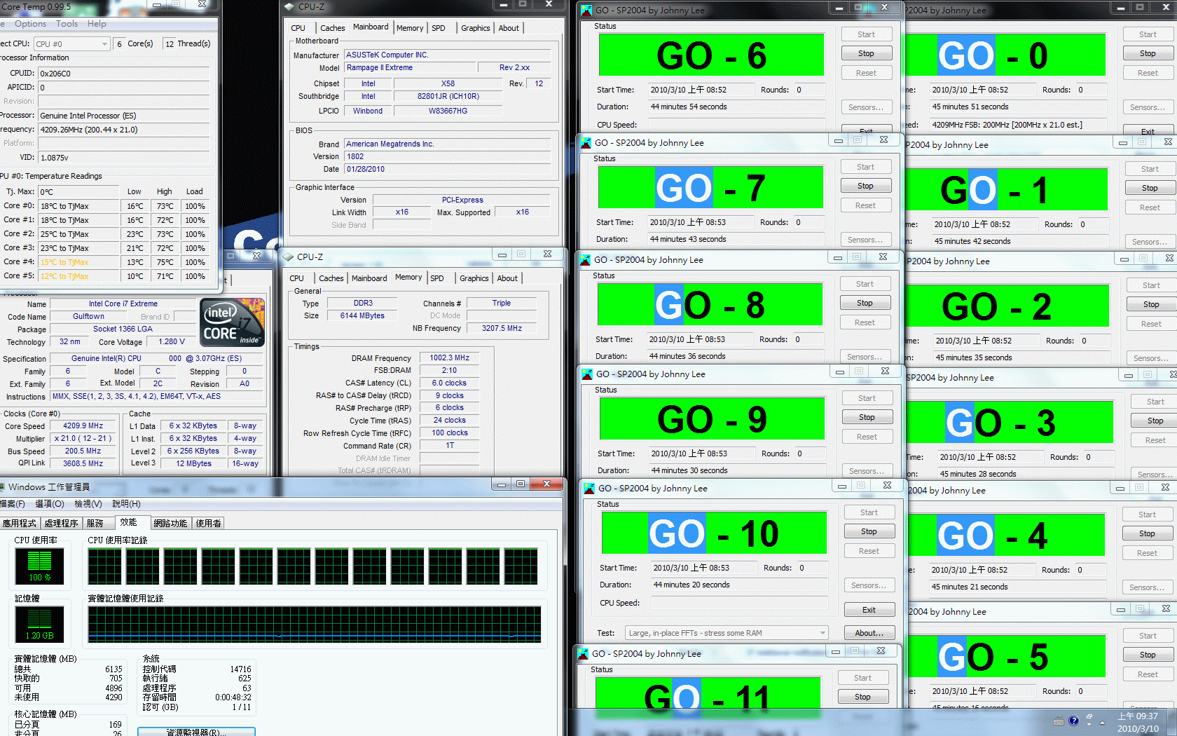
Task: Stop the test in the GO - 2 window
Action: click(1151, 305)
